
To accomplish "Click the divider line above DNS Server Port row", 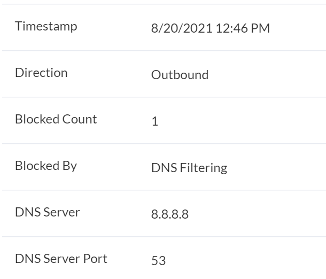I will coord(163,237).
